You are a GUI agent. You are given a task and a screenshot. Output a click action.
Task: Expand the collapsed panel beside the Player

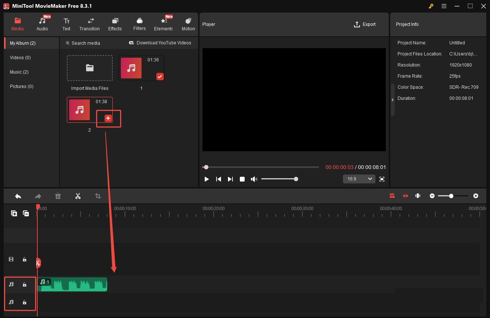(x=392, y=99)
